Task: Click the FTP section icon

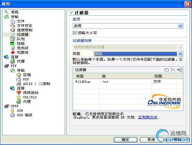Action: (x=7, y=66)
